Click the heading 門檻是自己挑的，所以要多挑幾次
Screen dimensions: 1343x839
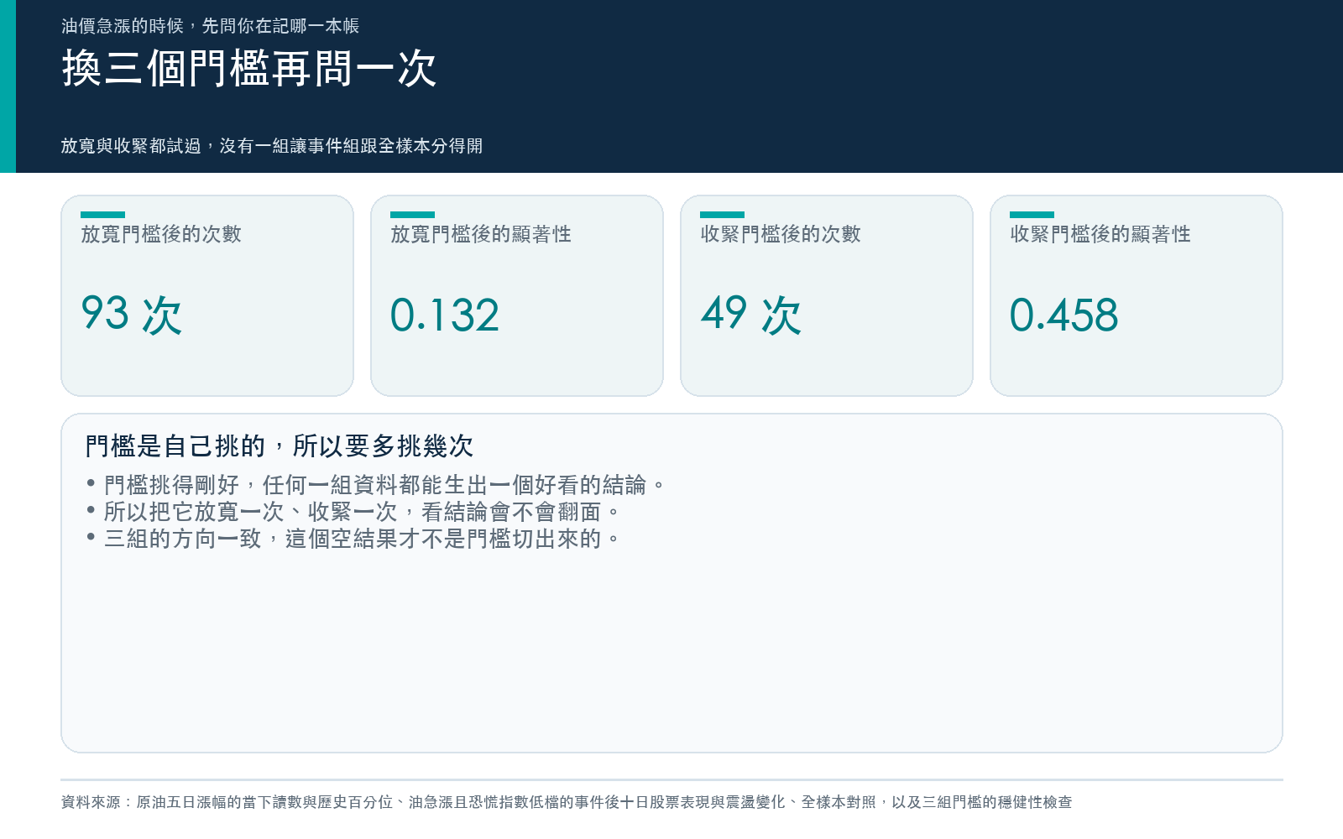(x=280, y=446)
